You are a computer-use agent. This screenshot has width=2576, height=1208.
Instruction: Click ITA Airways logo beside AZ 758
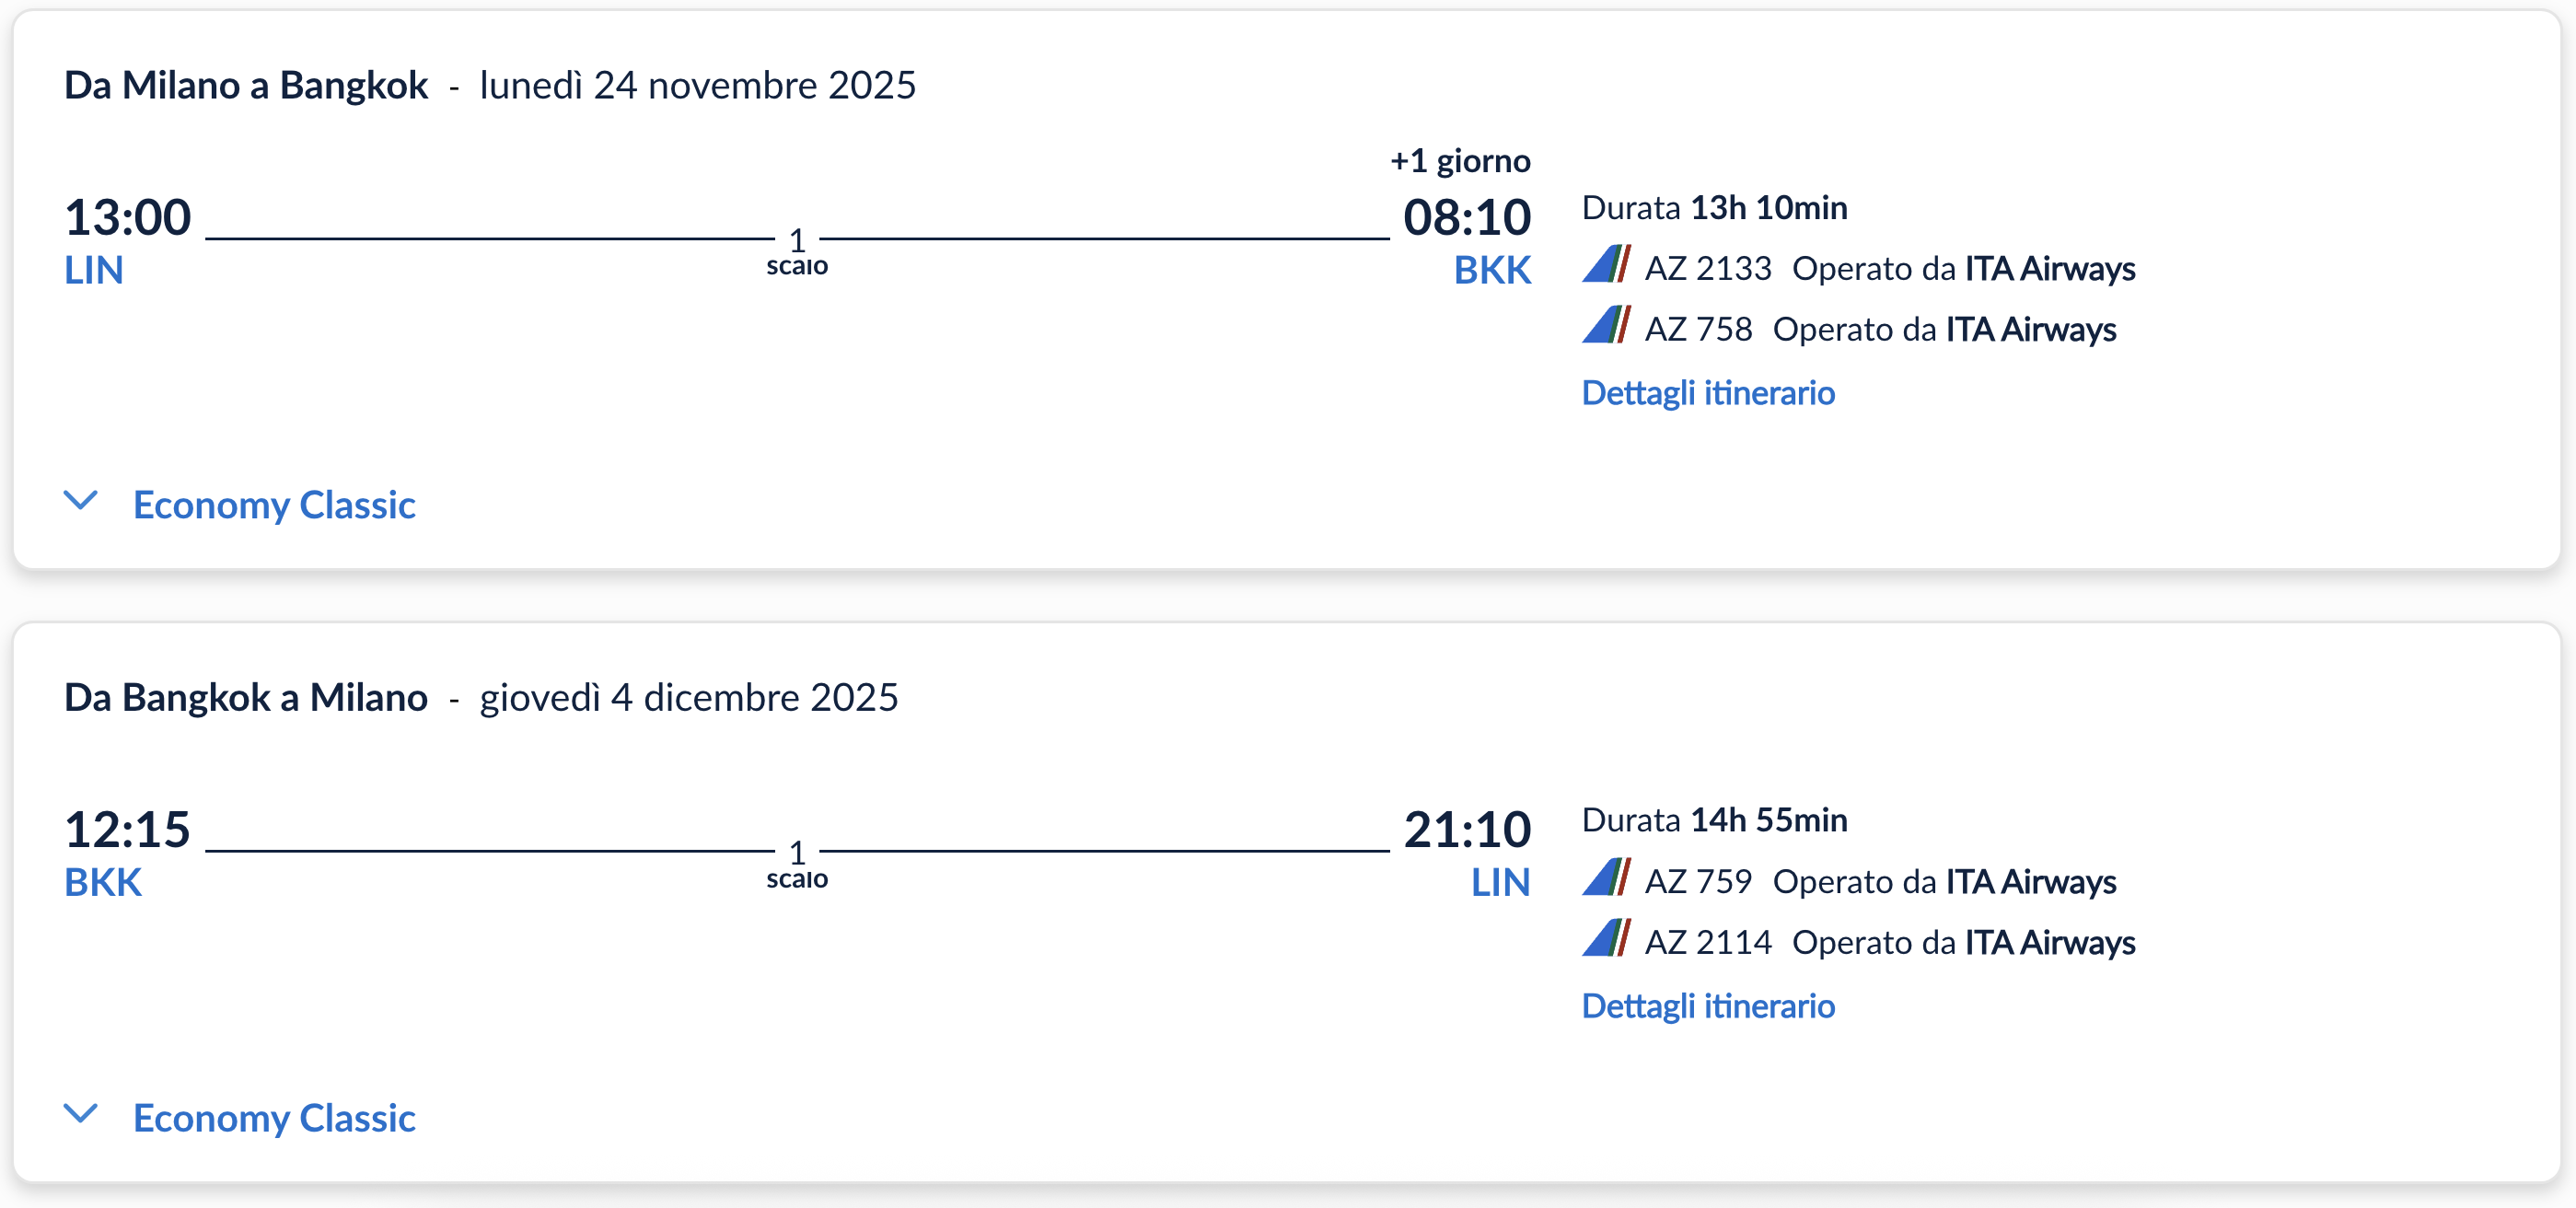(1606, 327)
